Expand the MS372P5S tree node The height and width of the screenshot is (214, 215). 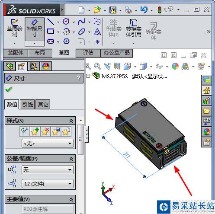click(88, 76)
